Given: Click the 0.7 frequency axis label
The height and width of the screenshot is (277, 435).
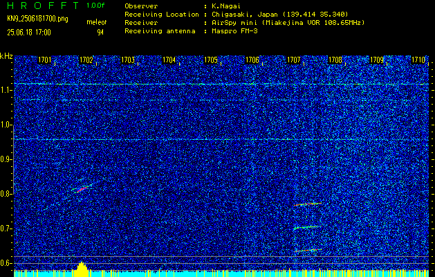Looking at the screenshot, I should [6, 229].
